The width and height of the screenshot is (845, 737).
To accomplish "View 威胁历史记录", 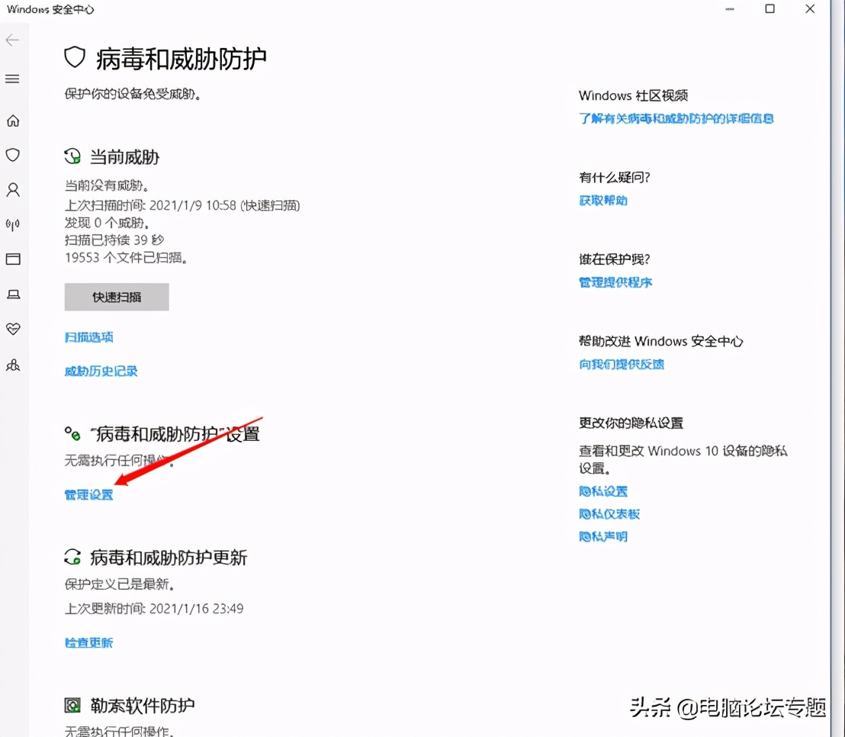I will [101, 371].
